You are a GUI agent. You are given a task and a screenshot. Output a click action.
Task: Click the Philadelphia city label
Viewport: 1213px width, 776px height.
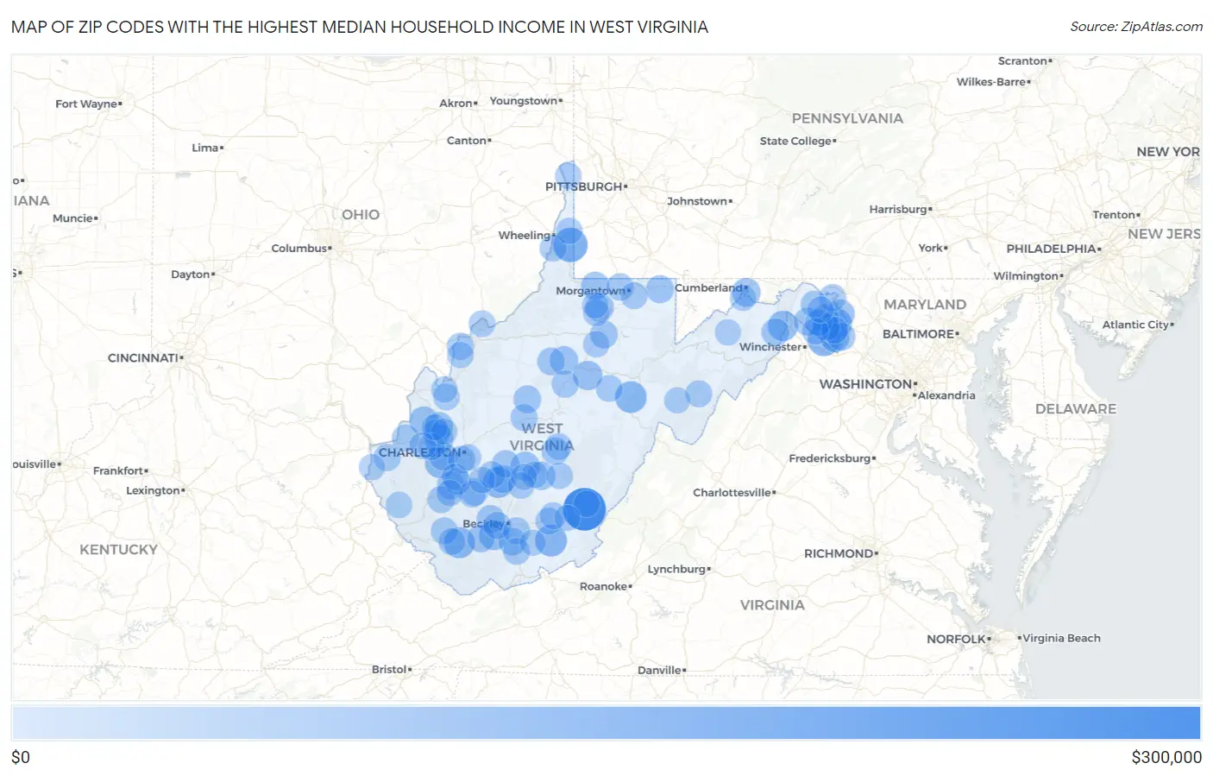click(1051, 249)
